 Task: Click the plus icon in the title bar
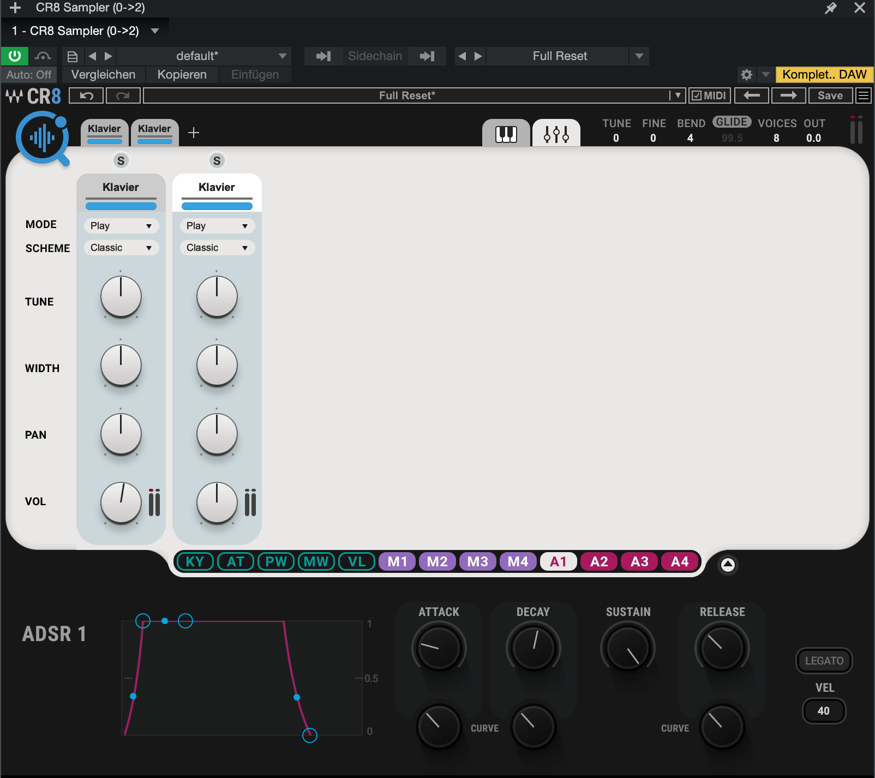tap(15, 8)
